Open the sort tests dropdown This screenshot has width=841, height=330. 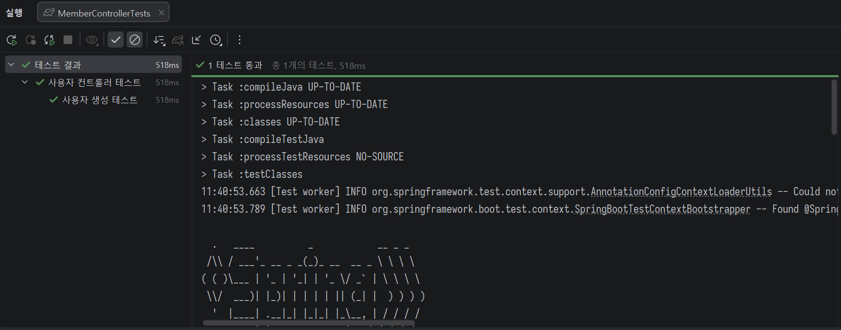(x=159, y=40)
